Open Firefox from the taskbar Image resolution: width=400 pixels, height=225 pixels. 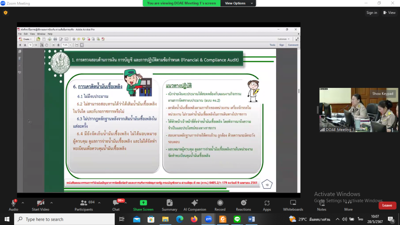194,219
